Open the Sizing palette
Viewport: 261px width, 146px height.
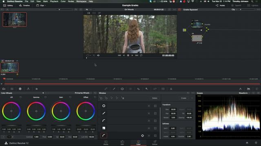(x=155, y=89)
